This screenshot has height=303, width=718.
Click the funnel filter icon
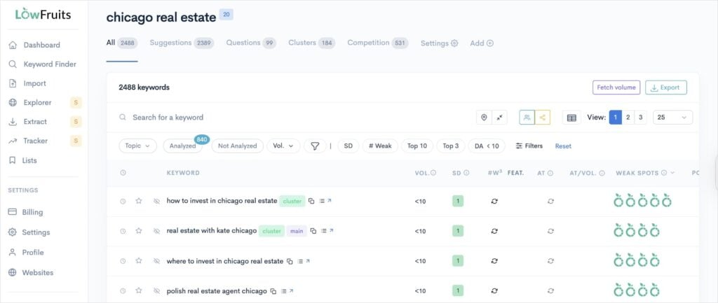coord(315,146)
